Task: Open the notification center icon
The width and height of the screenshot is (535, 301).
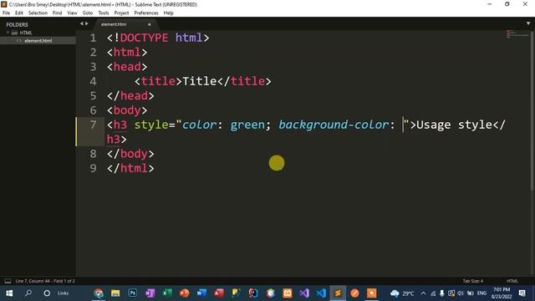Action: pyautogui.click(x=522, y=293)
